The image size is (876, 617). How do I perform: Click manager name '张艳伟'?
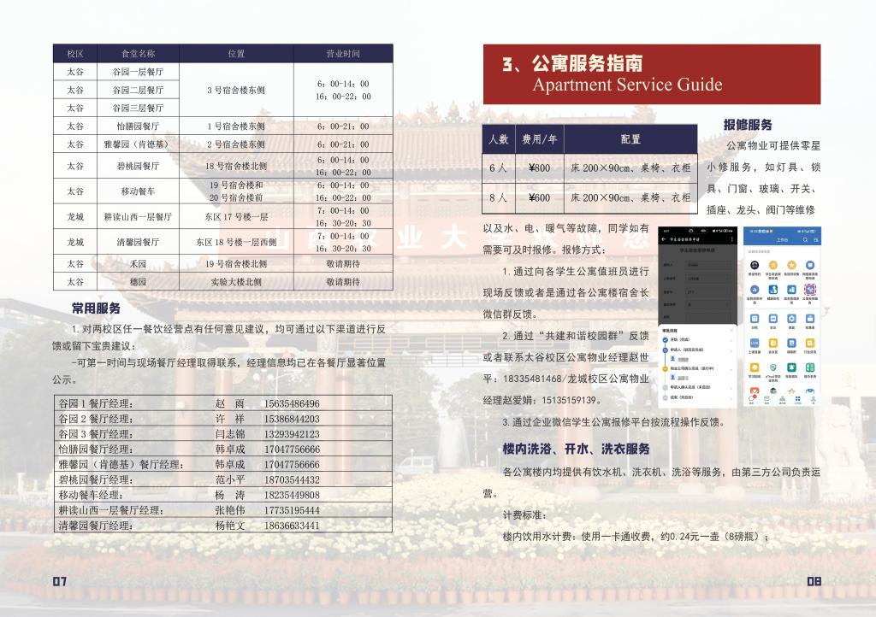(230, 510)
